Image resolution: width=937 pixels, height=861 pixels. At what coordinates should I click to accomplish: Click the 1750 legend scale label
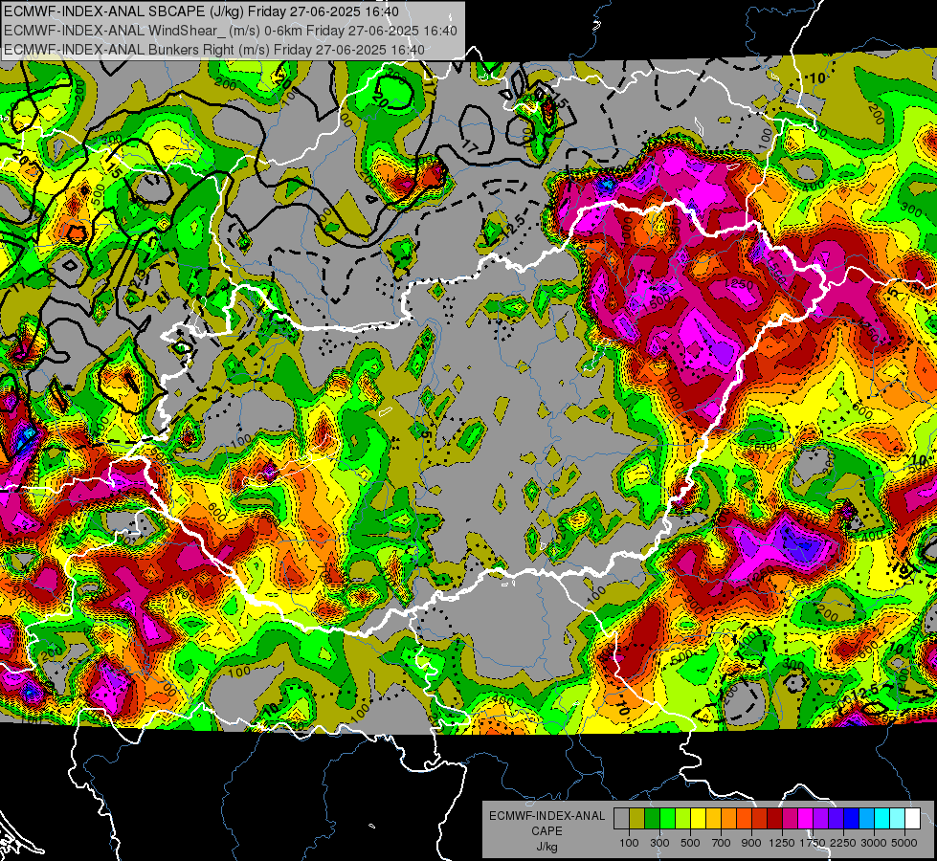click(813, 843)
